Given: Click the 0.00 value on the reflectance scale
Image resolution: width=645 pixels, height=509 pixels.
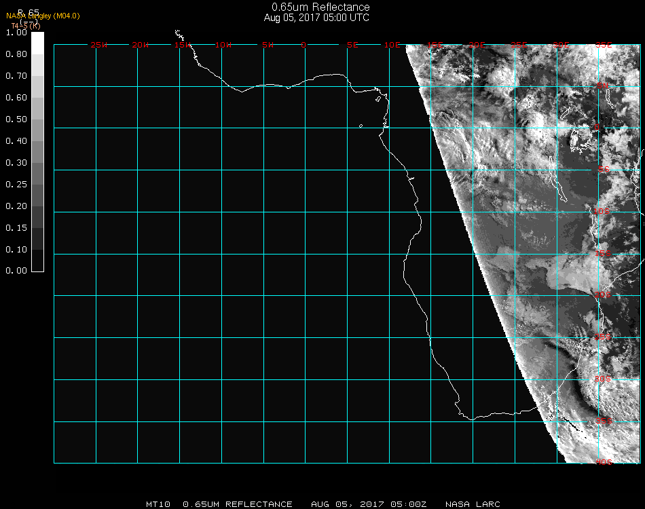Looking at the screenshot, I should click(x=16, y=271).
